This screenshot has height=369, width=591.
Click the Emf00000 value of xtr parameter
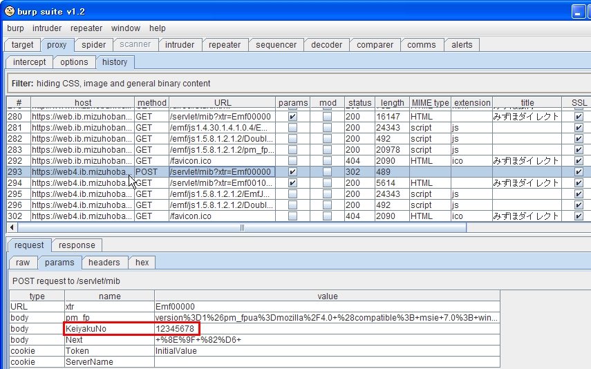pyautogui.click(x=327, y=307)
